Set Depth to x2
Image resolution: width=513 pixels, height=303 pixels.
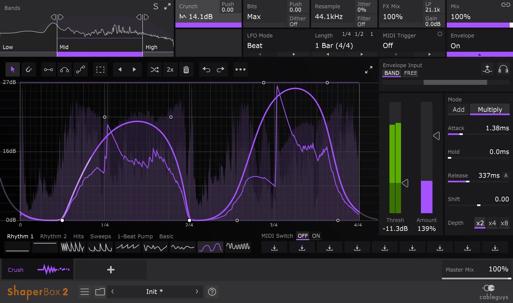[480, 223]
